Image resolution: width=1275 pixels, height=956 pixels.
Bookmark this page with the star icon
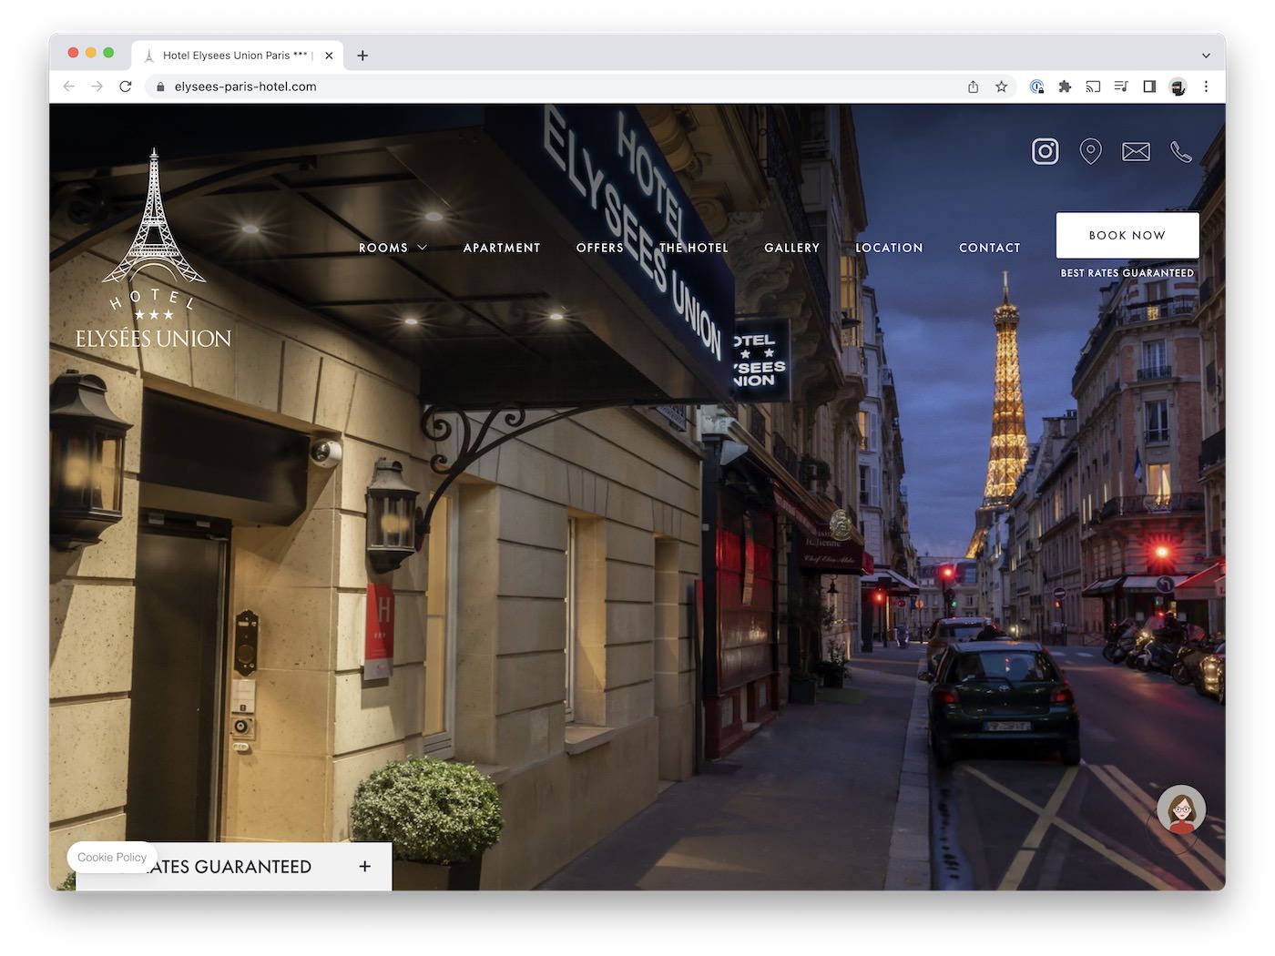click(x=1001, y=86)
